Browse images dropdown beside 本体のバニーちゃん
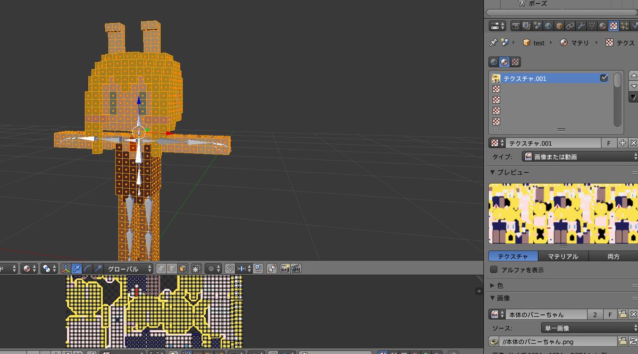This screenshot has height=354, width=638. click(497, 314)
